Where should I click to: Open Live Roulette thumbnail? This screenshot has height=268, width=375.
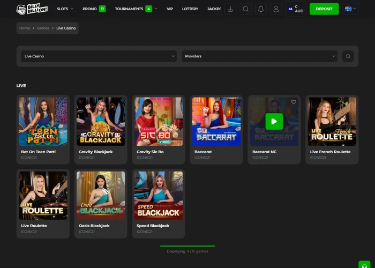coord(43,196)
